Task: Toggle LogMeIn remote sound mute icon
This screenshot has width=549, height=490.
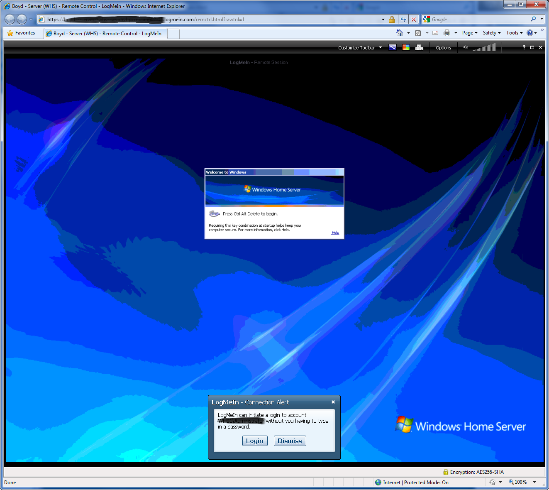Action: point(466,47)
